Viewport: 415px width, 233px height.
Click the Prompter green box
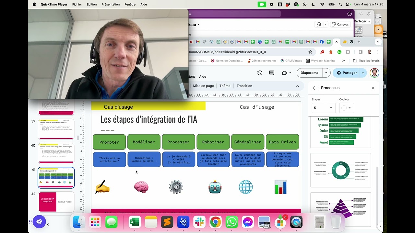109,142
